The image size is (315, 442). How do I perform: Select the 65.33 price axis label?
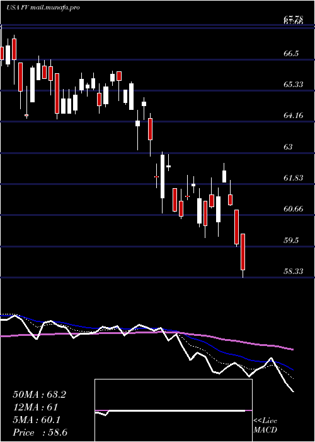[294, 84]
